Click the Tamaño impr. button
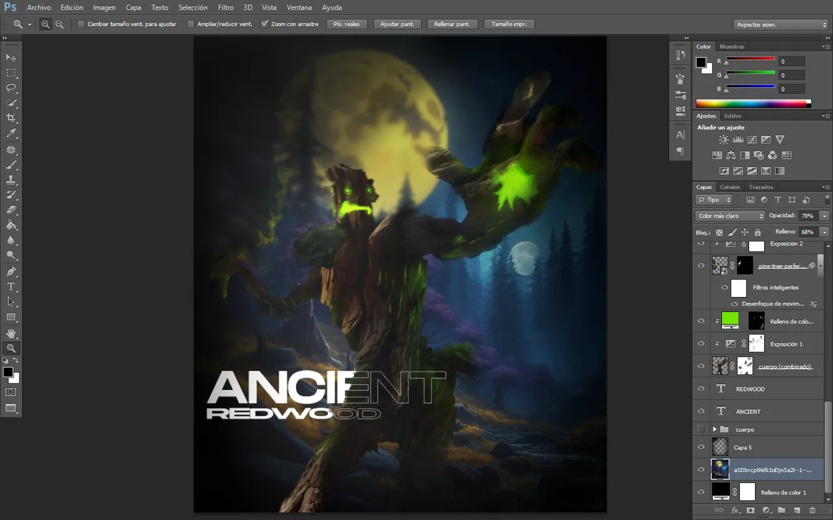Viewport: 833px width, 520px height. 509,24
